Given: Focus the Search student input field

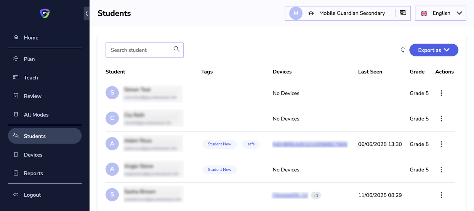Looking at the screenshot, I should 139,50.
